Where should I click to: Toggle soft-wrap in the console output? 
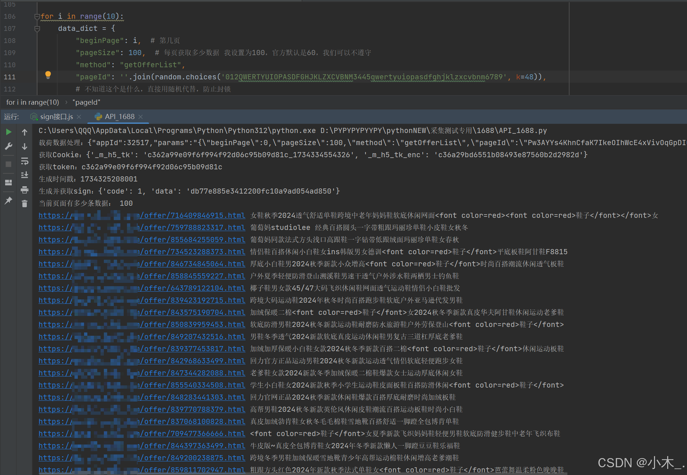click(24, 161)
